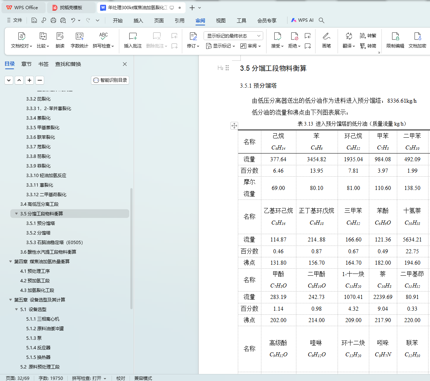Open the 文件 menu
Image resolution: width=430 pixels, height=381 pixels.
(x=14, y=20)
